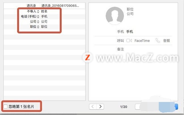Open the 不导入 field mapping dropdown

coord(33,11)
